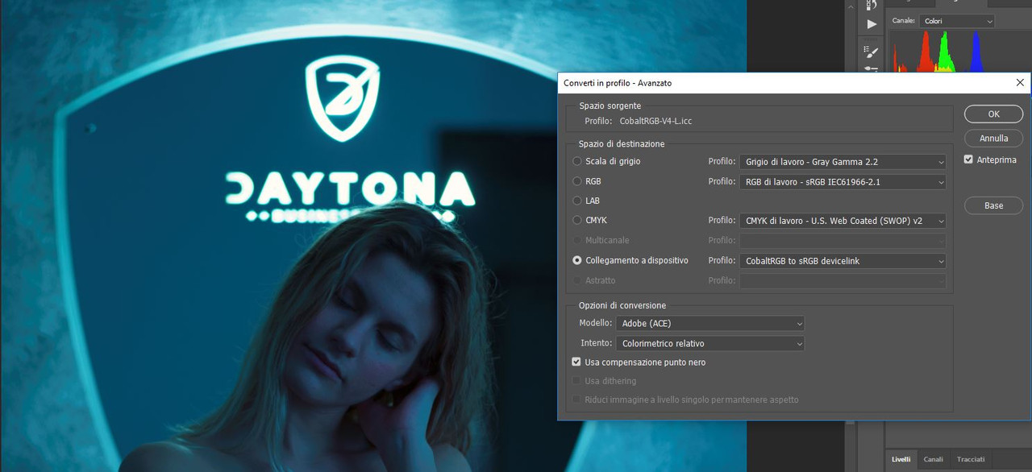Switch to the Tracciati tab
The height and width of the screenshot is (472, 1032).
tap(971, 459)
